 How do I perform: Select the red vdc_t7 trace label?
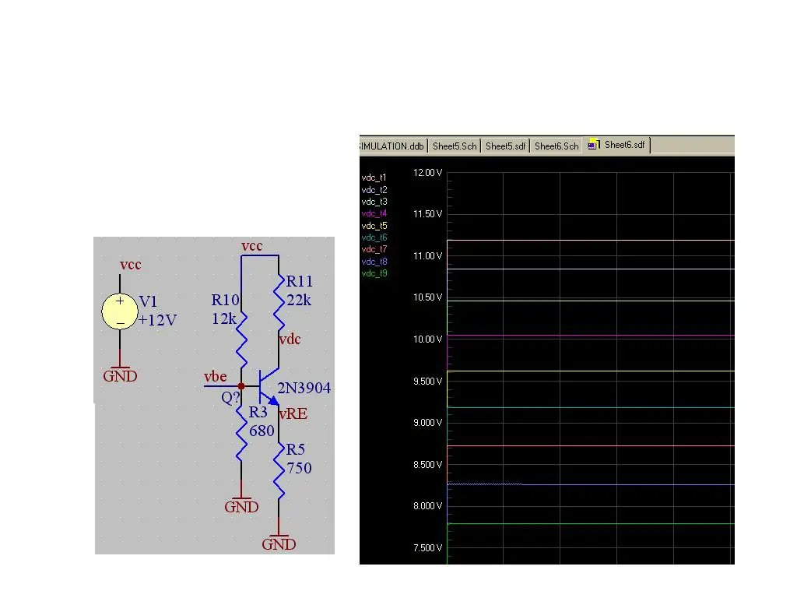click(374, 249)
